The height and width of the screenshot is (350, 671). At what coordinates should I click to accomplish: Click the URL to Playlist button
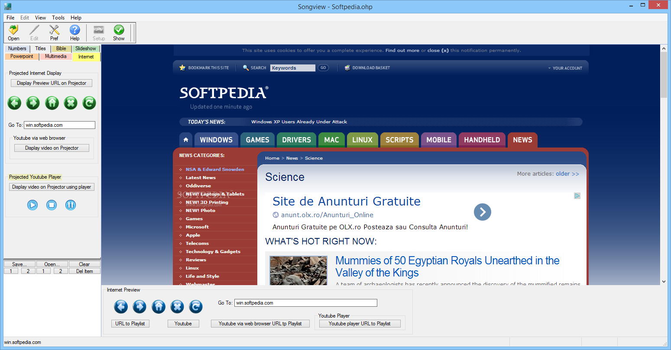pos(130,324)
